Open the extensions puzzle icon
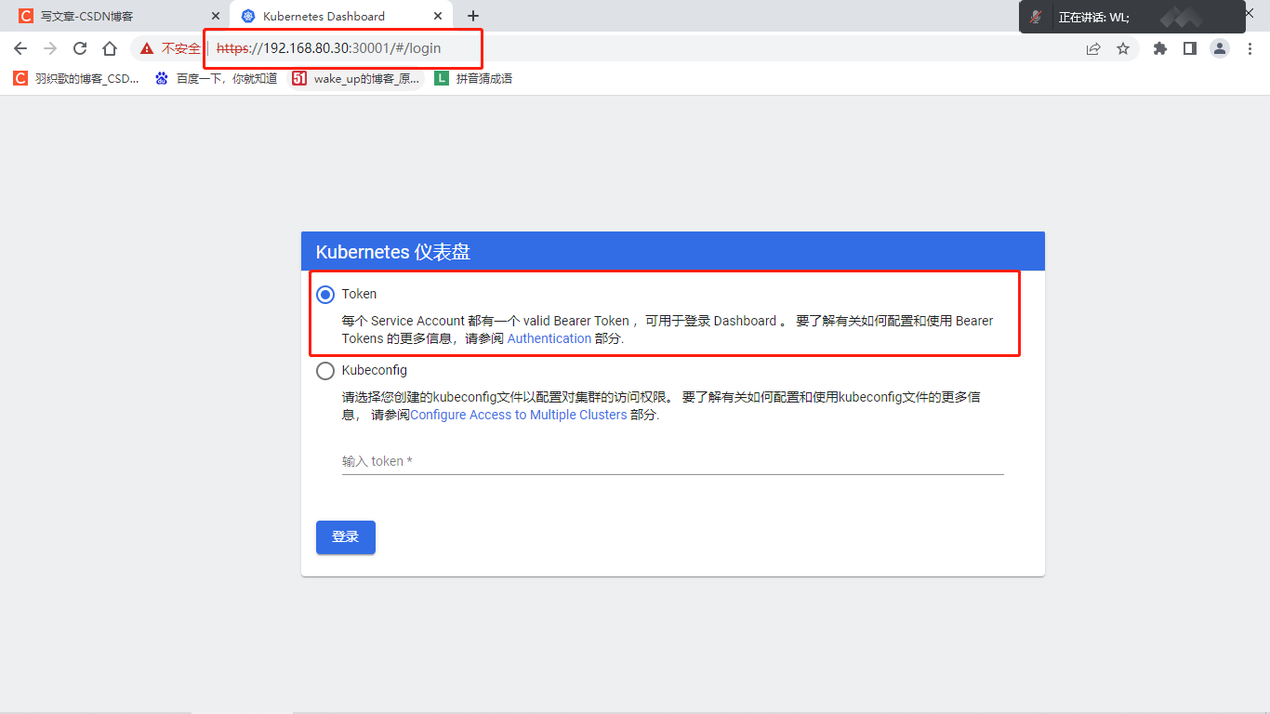 (x=1160, y=48)
